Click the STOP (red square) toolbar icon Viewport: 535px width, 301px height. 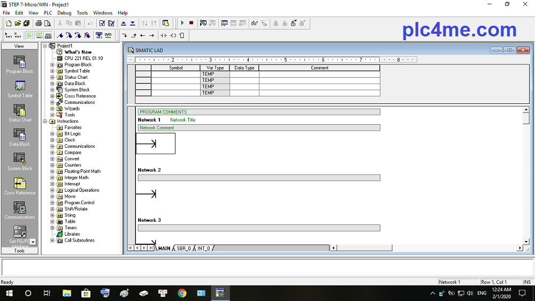191,23
